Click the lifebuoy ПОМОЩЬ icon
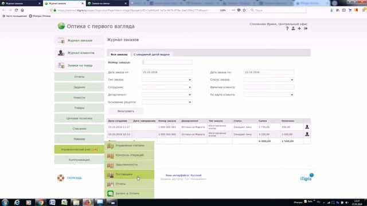 click(x=61, y=178)
